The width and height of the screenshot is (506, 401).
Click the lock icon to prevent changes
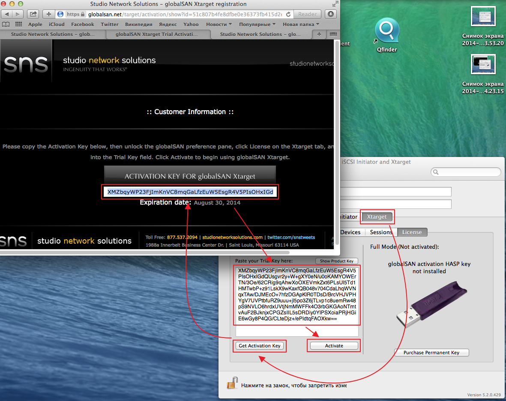pyautogui.click(x=232, y=383)
